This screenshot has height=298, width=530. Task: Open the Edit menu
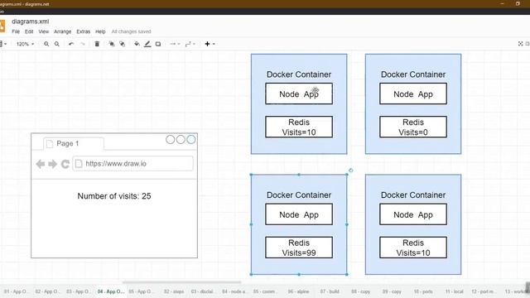29,31
